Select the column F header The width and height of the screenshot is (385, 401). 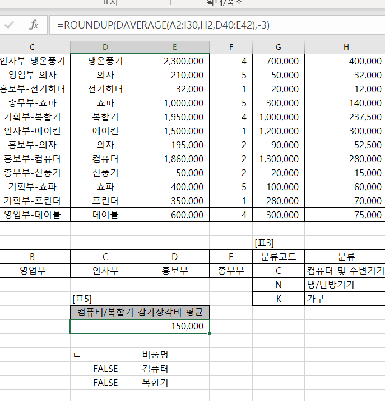[231, 47]
